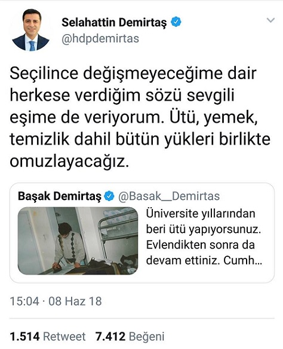Open the quoted tweet's ironing photo
Viewport: 283px width, 349px height.
pyautogui.click(x=78, y=241)
